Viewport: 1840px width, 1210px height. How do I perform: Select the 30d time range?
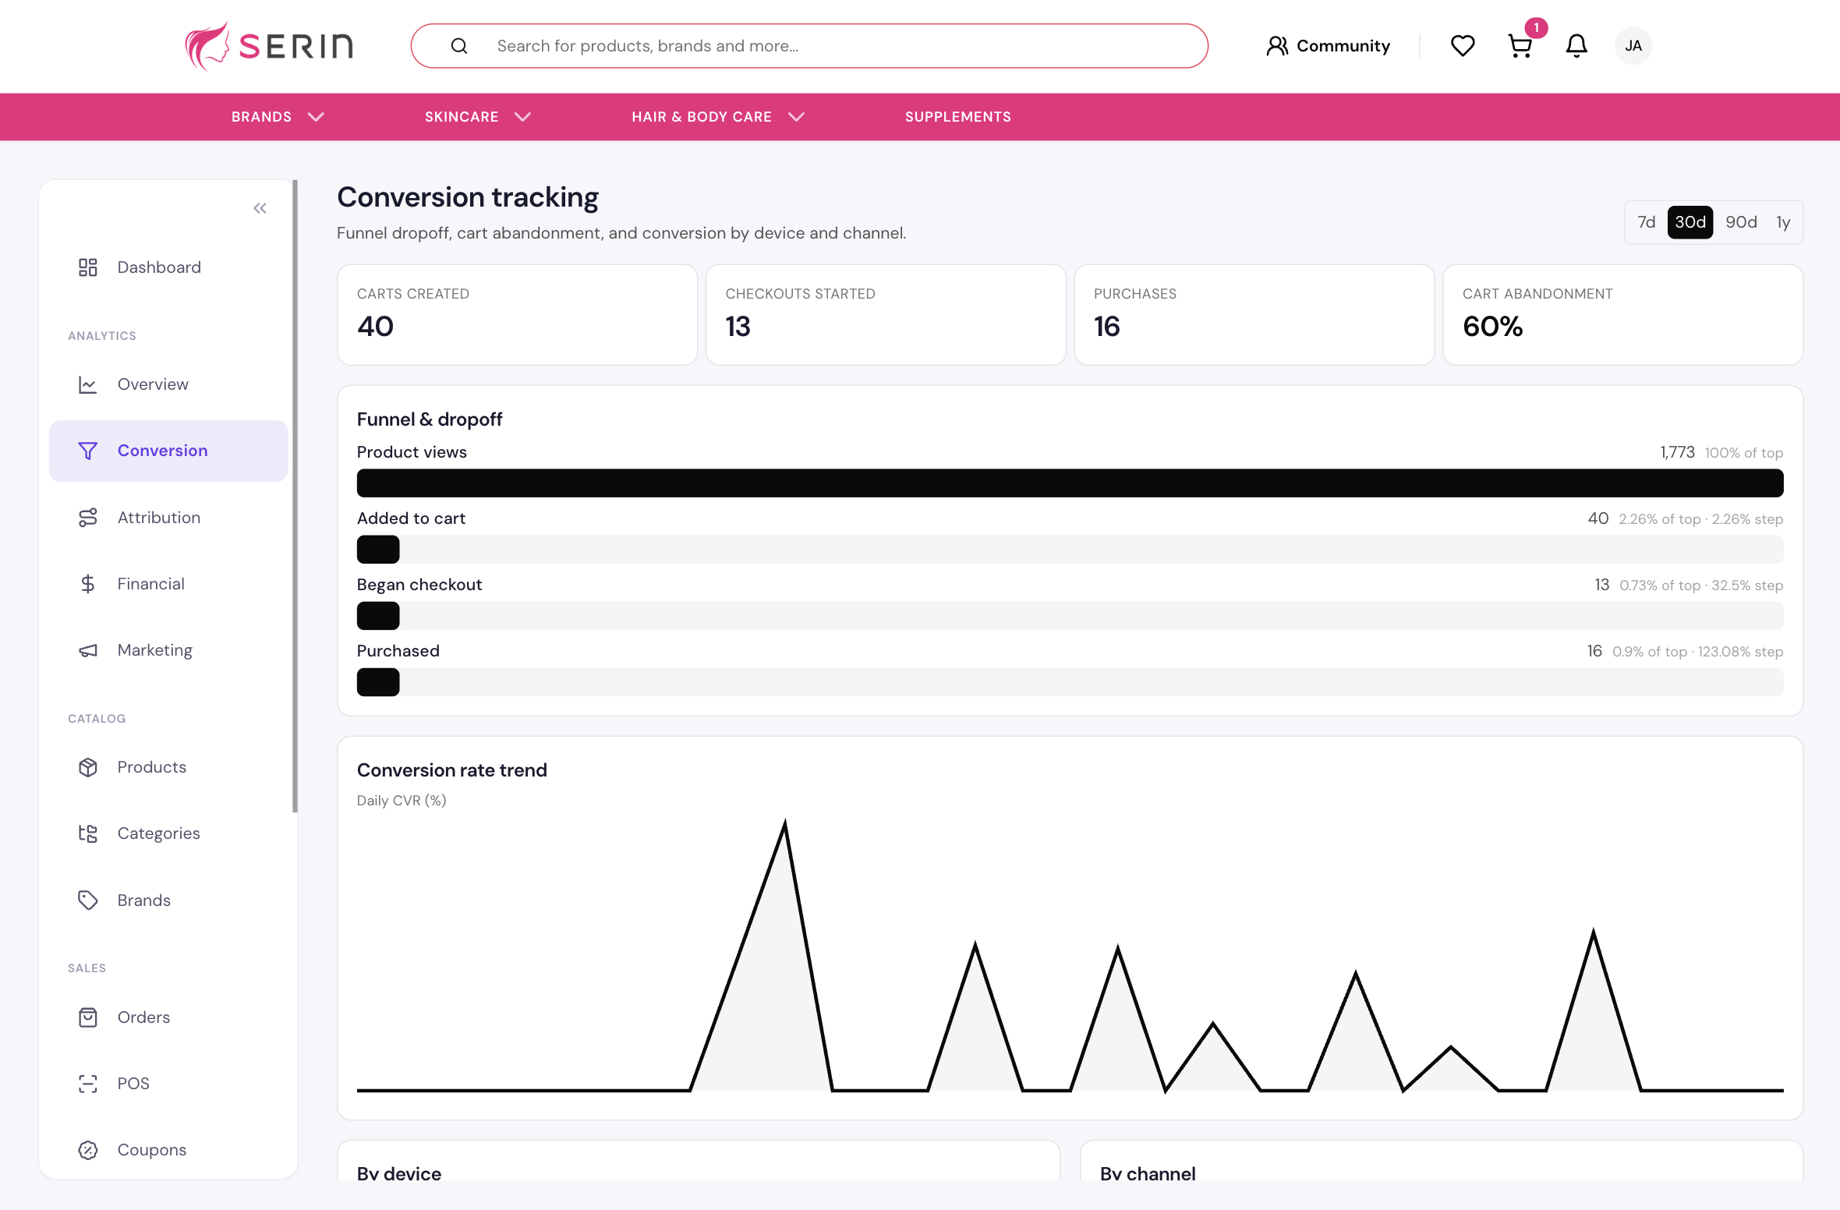pyautogui.click(x=1690, y=222)
